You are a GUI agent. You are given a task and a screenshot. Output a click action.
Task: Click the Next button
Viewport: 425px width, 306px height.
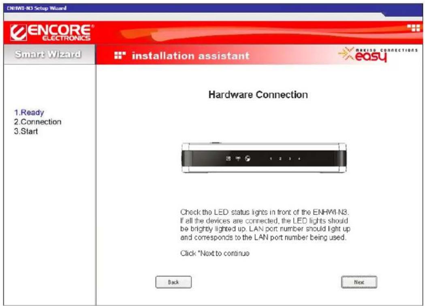359,282
